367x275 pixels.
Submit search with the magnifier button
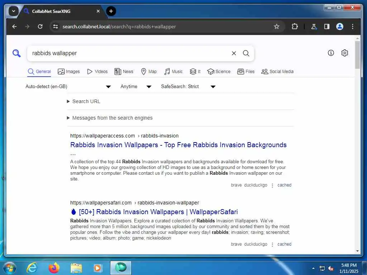(246, 53)
